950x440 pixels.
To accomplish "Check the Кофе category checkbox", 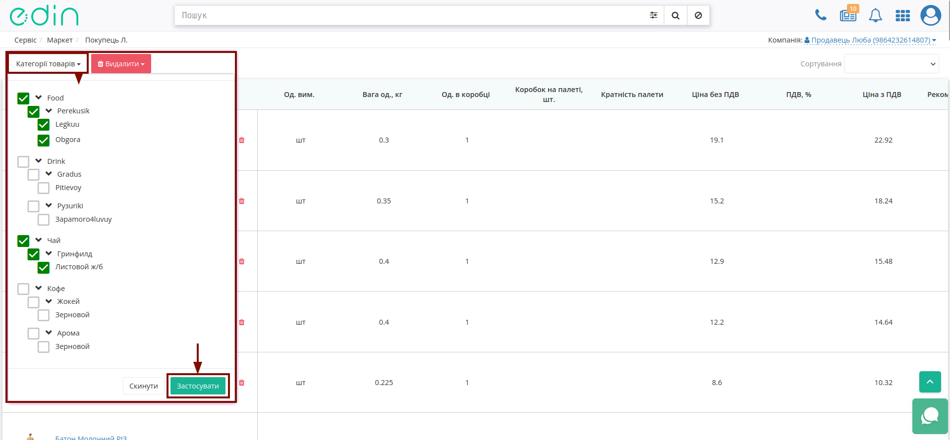I will 23,289.
